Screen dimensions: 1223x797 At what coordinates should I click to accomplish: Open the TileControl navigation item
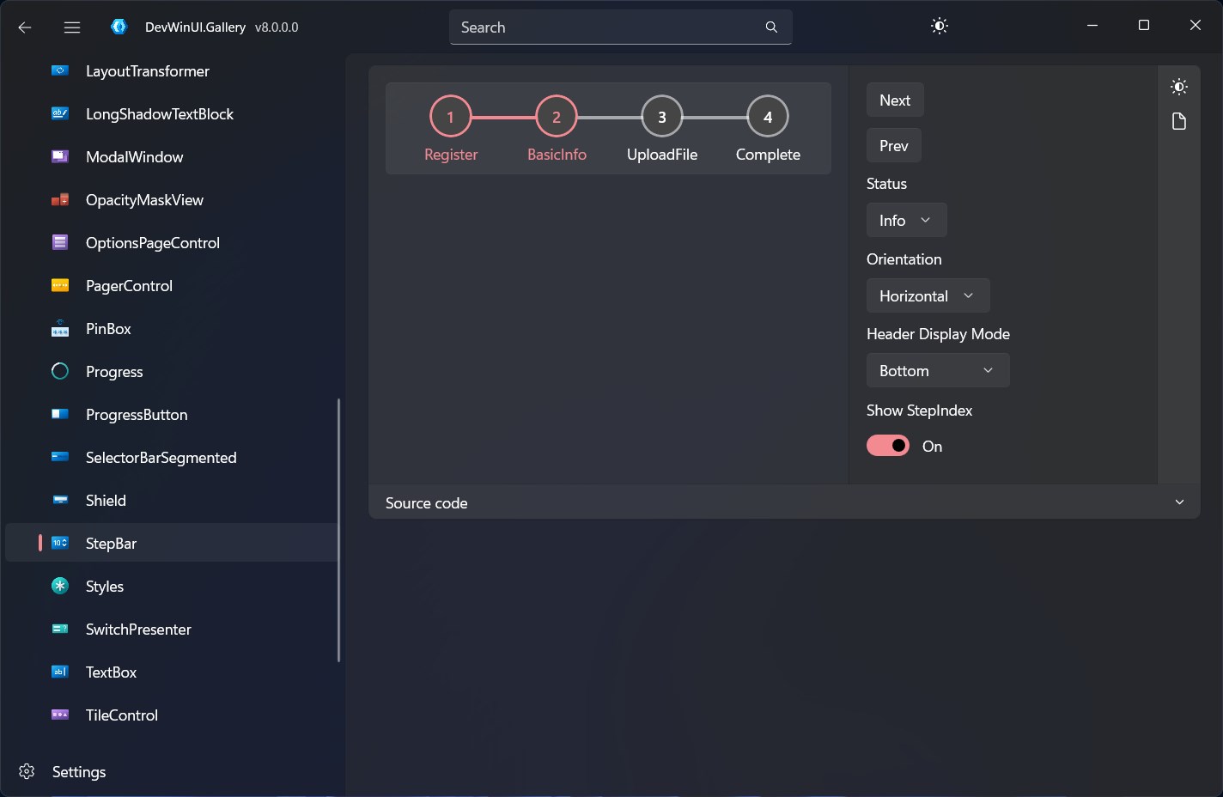pos(172,715)
